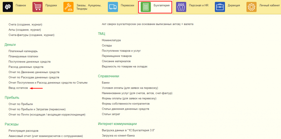Open Поступление денежных средств
The image size is (281, 139).
(x=30, y=62)
